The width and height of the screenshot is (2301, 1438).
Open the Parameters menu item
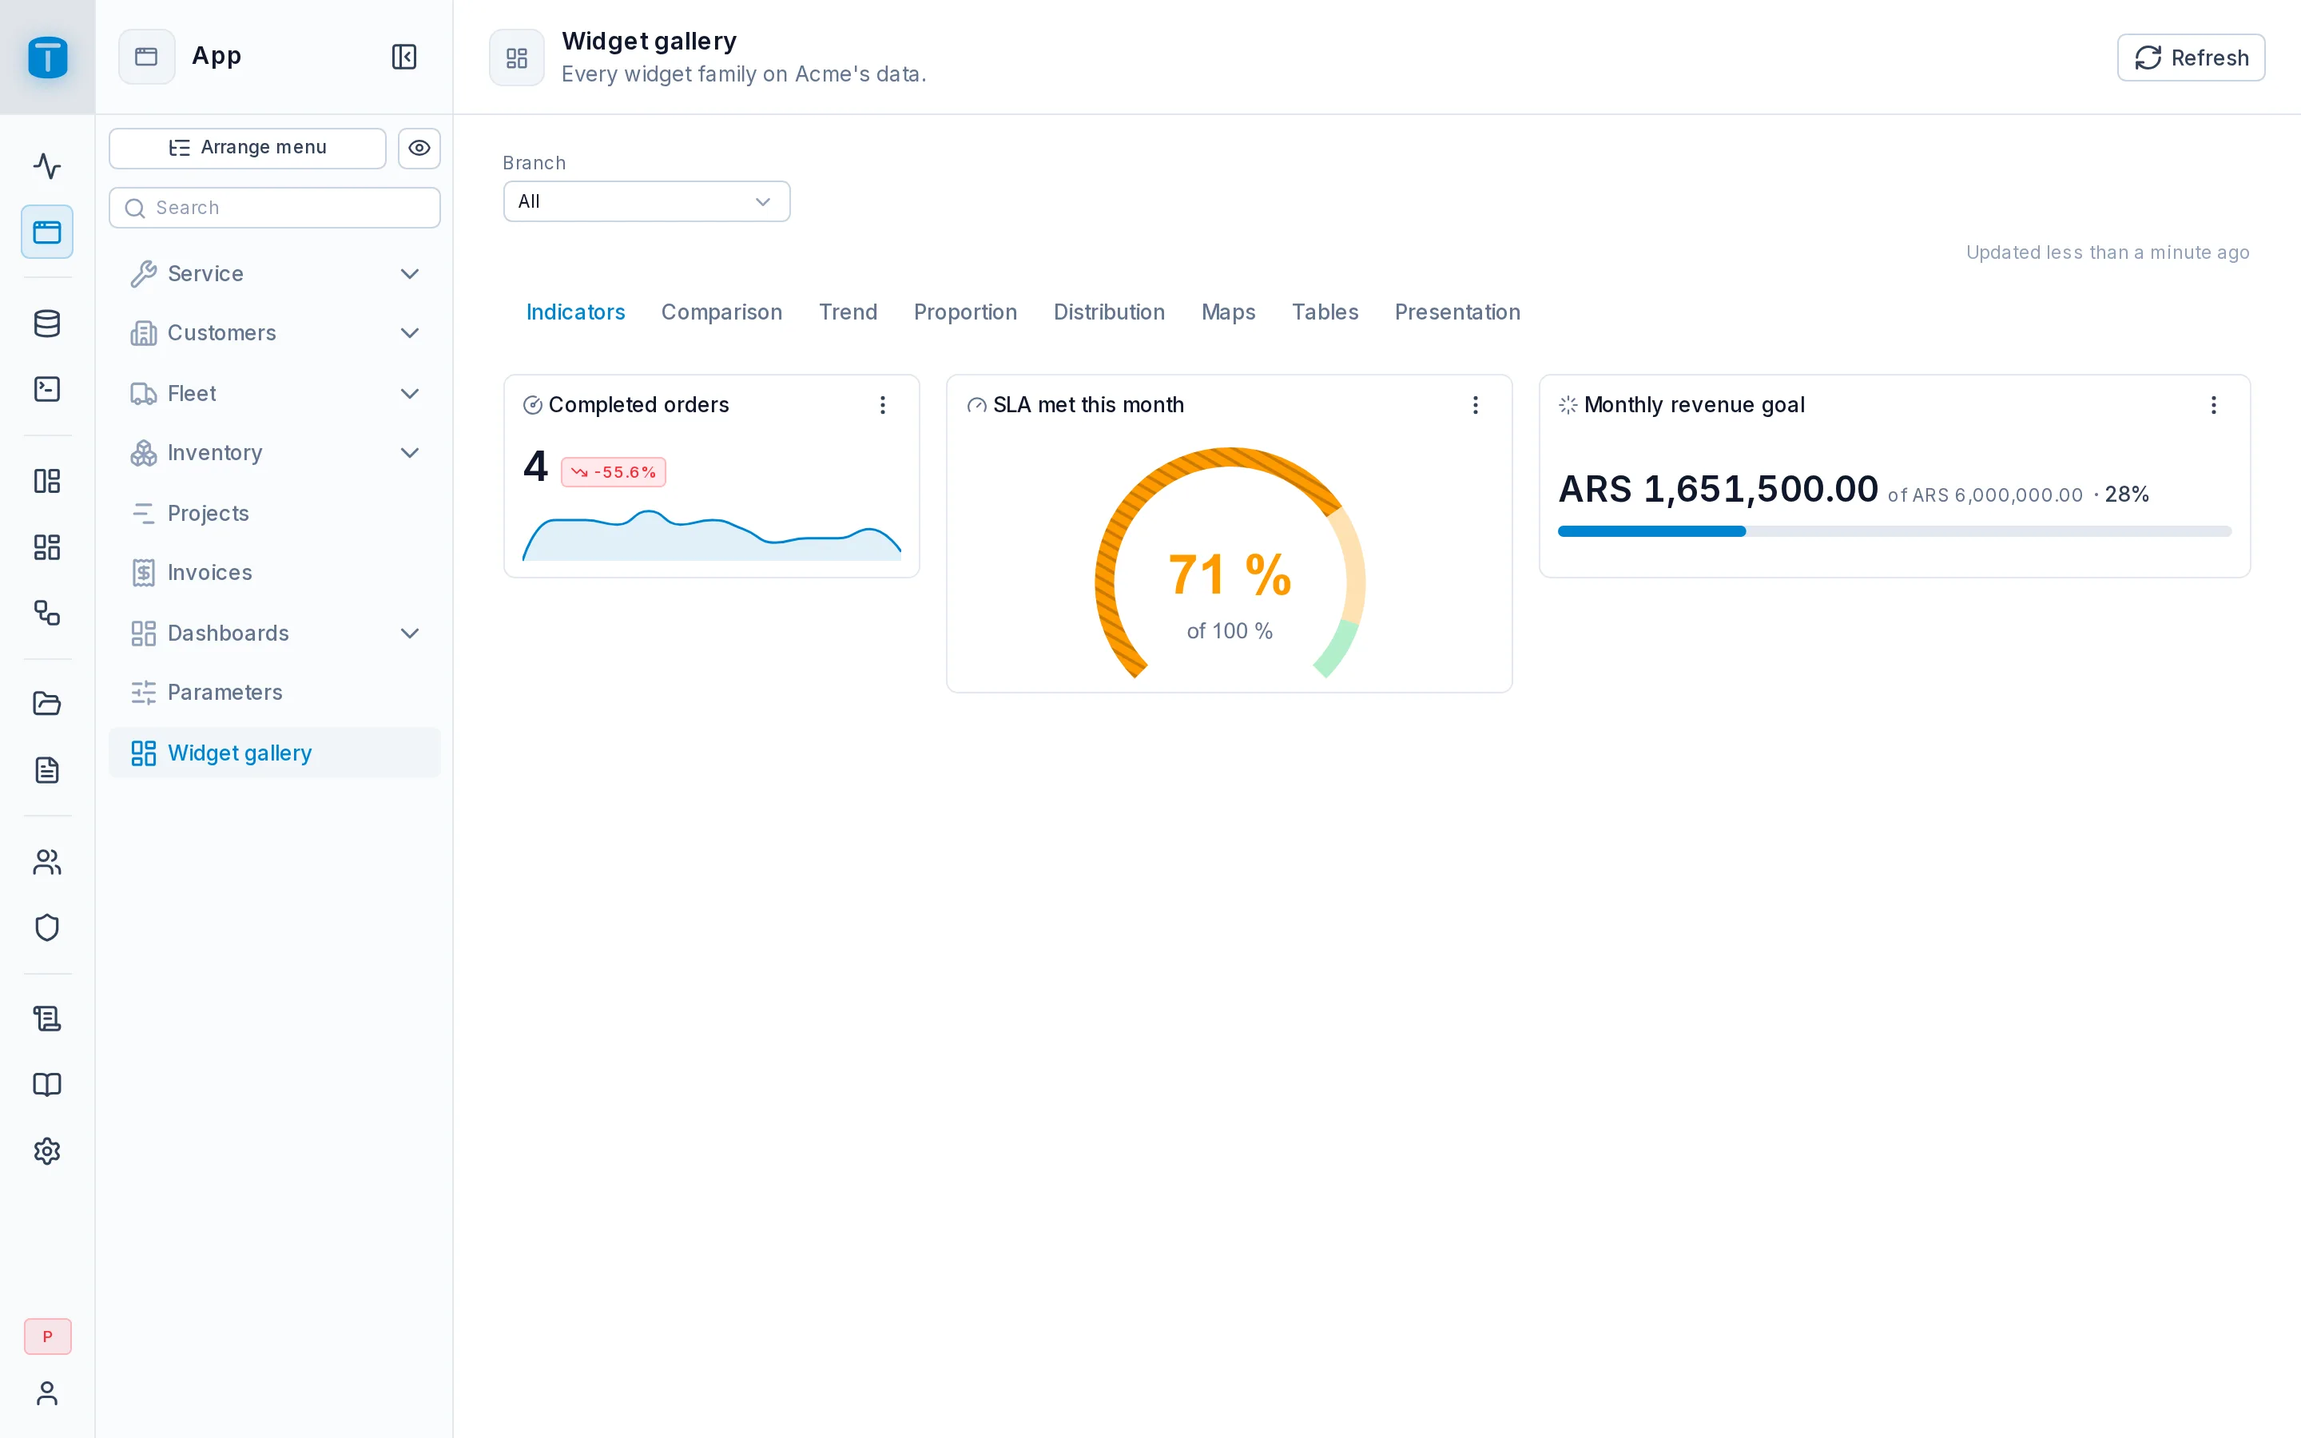275,693
